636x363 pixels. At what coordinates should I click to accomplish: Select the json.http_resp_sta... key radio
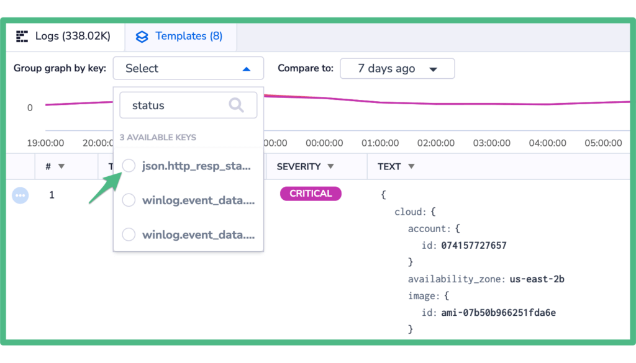pyautogui.click(x=129, y=166)
